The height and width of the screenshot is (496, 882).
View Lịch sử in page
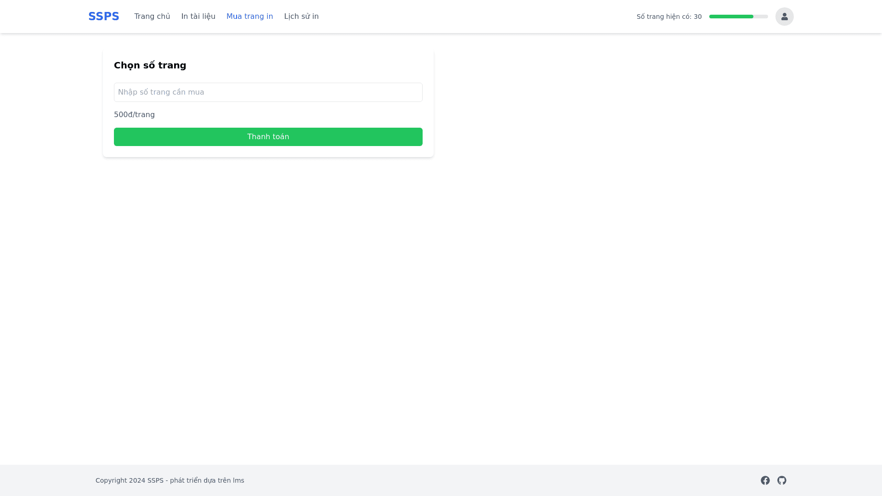[301, 17]
